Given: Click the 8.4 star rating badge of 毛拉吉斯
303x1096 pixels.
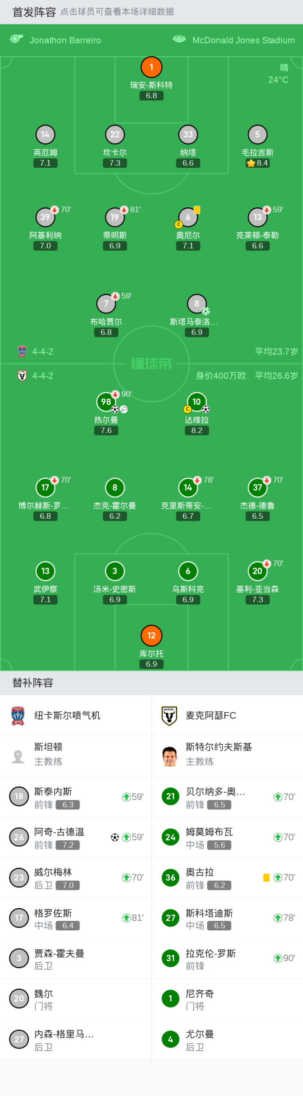Looking at the screenshot, I should click(258, 163).
